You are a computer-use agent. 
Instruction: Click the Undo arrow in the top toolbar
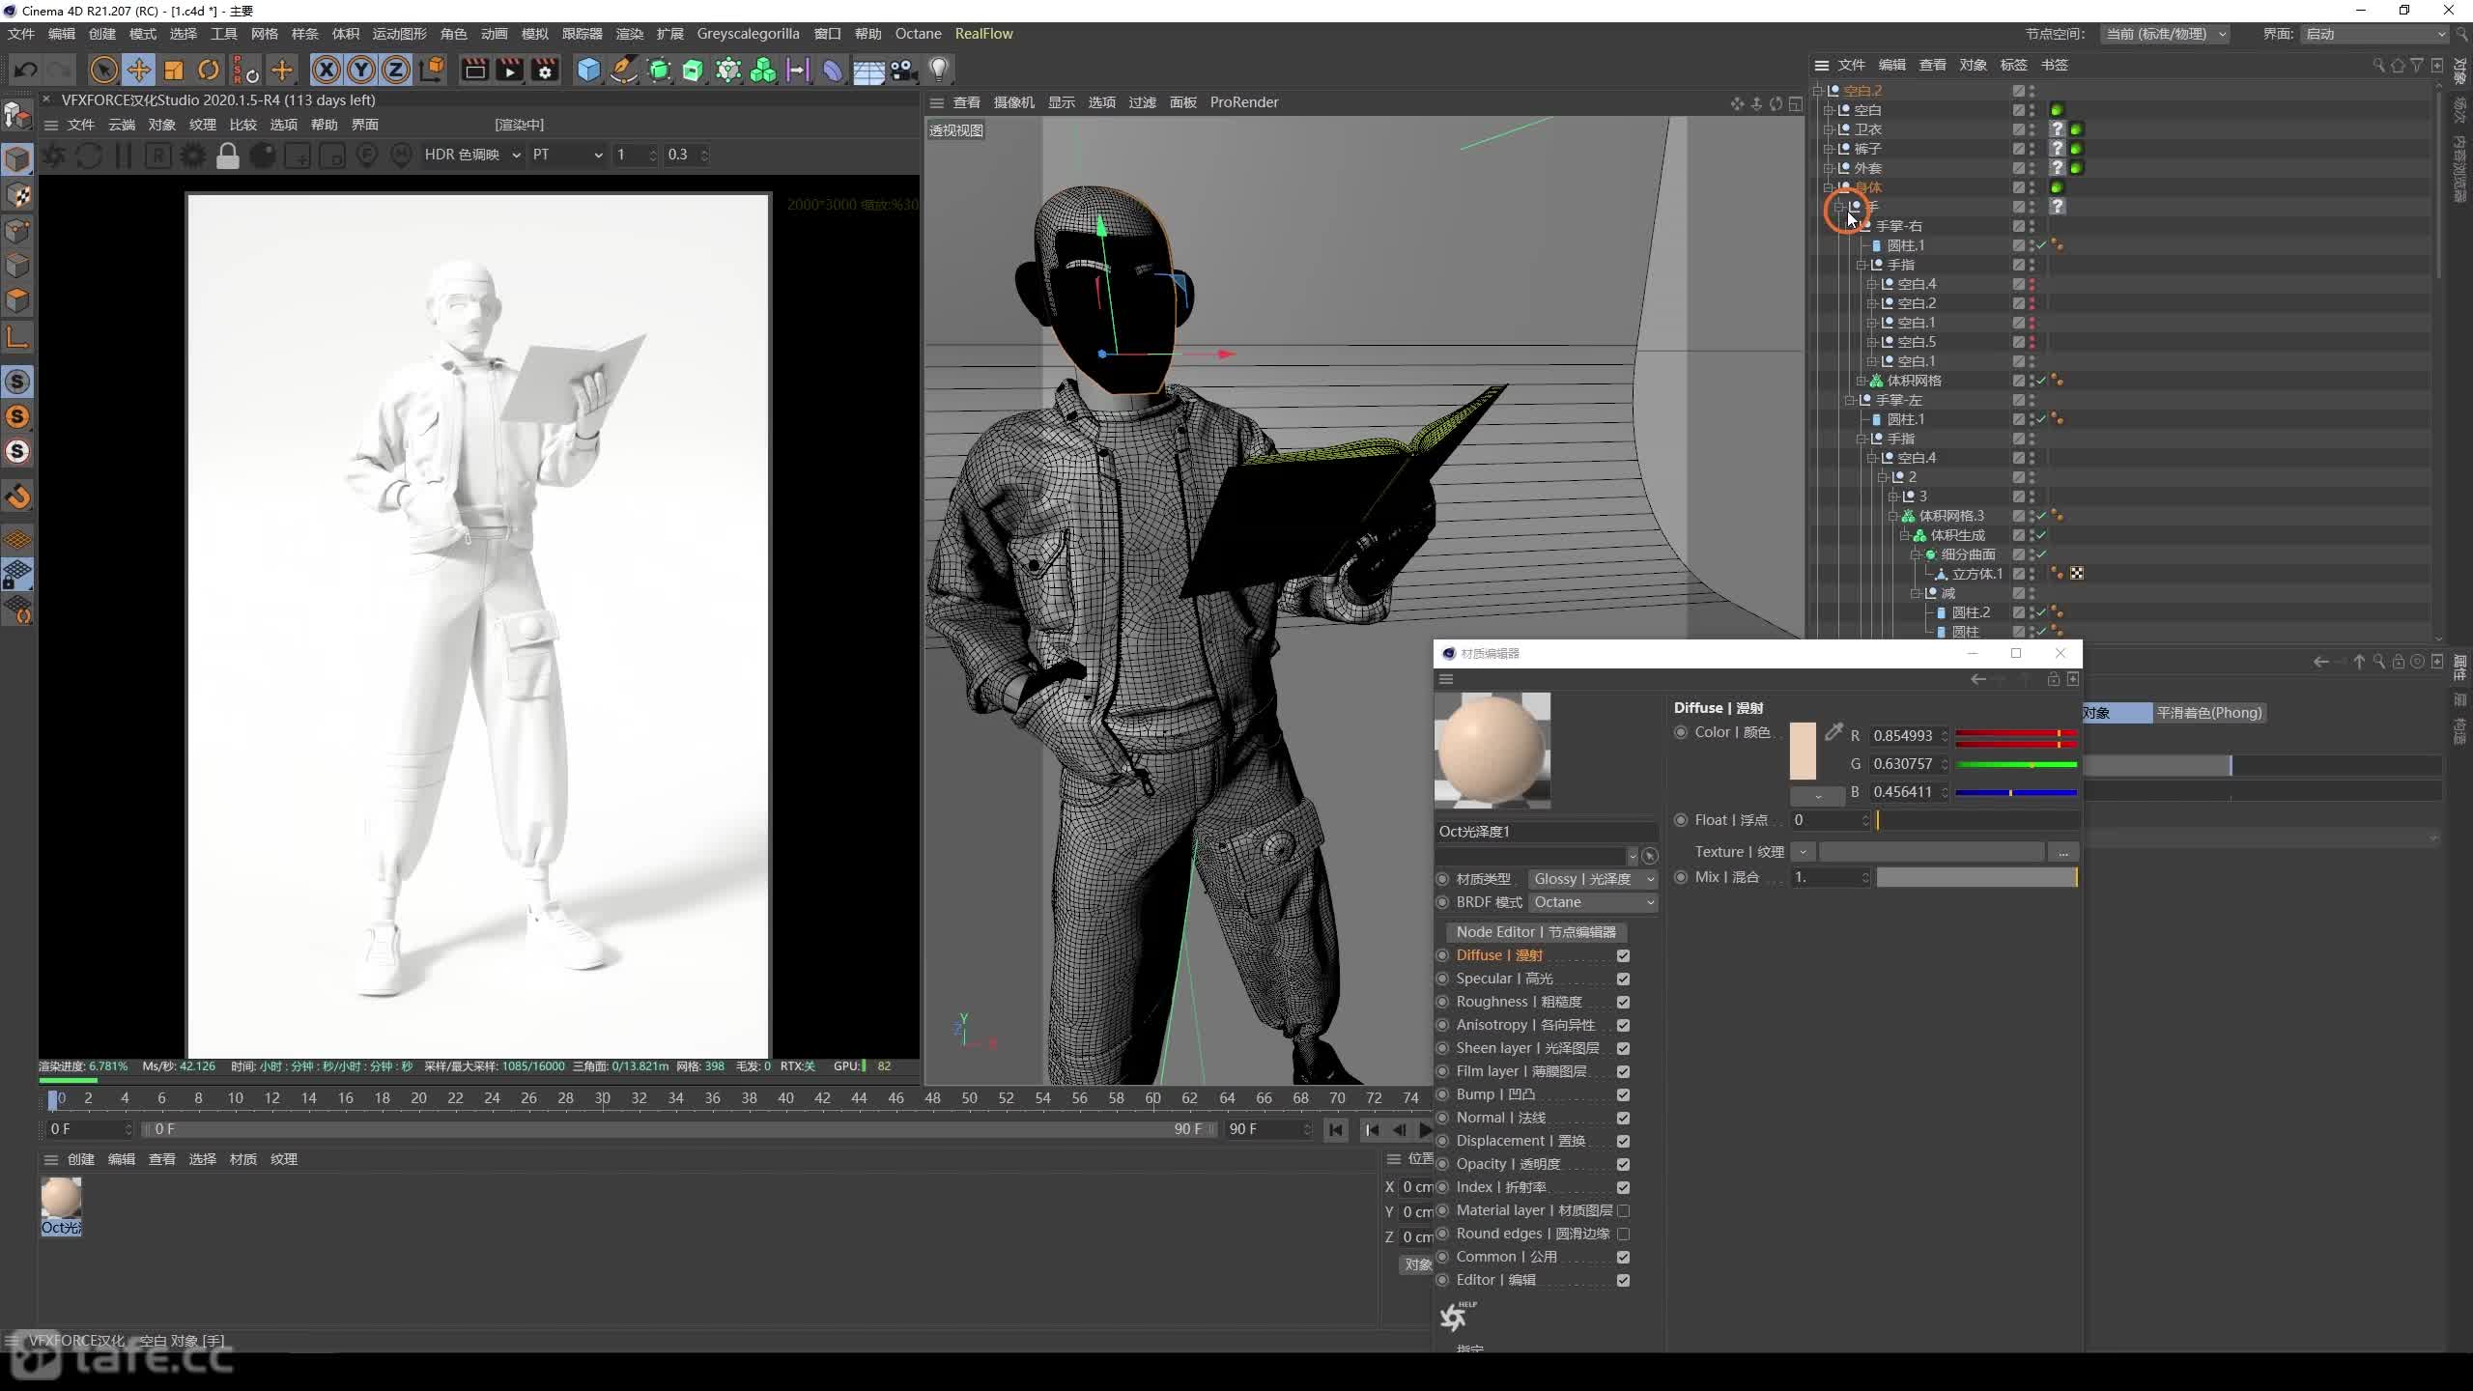[x=26, y=70]
